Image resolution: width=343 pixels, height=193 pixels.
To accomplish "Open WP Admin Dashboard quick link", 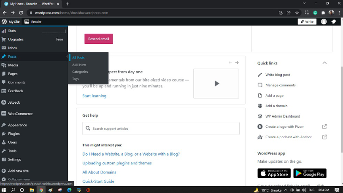I will point(283,116).
